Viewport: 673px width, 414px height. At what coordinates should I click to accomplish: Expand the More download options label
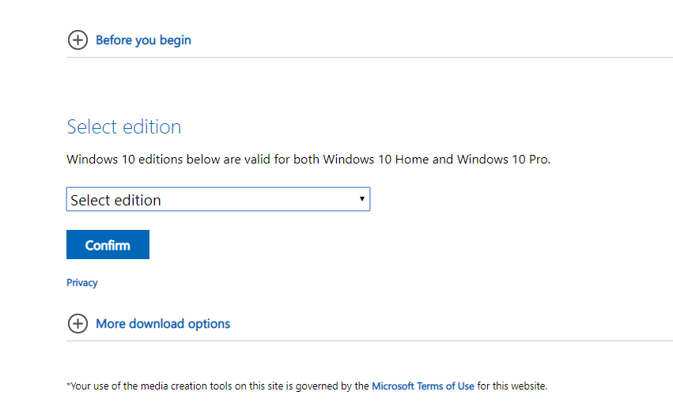[x=163, y=323]
